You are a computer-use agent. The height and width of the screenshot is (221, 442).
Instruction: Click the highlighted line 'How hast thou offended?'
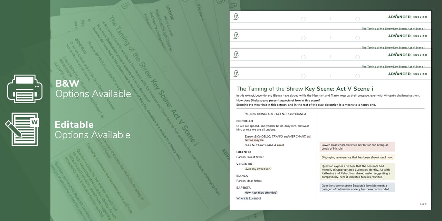[x=261, y=193]
